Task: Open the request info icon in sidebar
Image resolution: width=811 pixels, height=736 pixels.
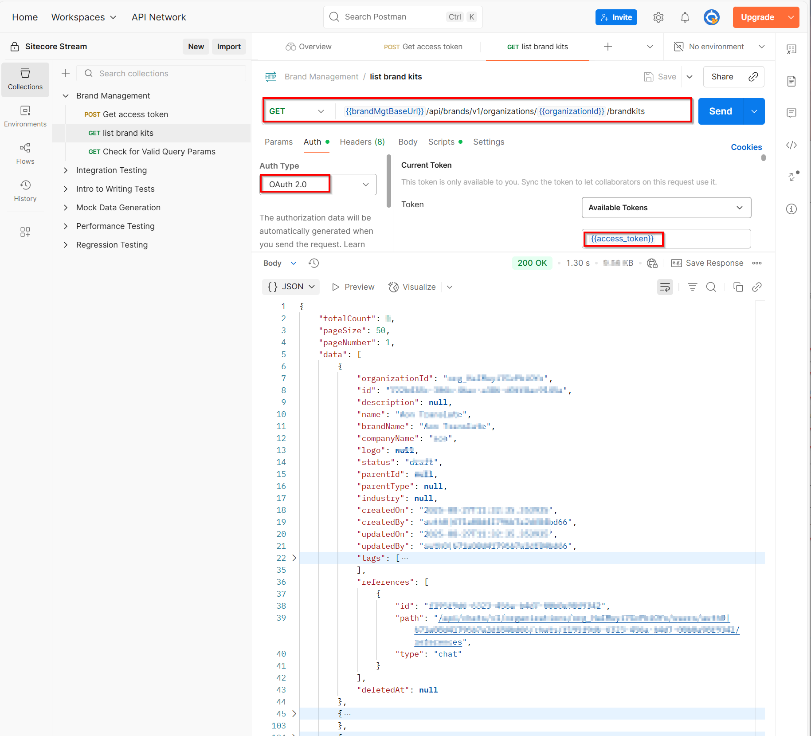Action: (x=791, y=209)
